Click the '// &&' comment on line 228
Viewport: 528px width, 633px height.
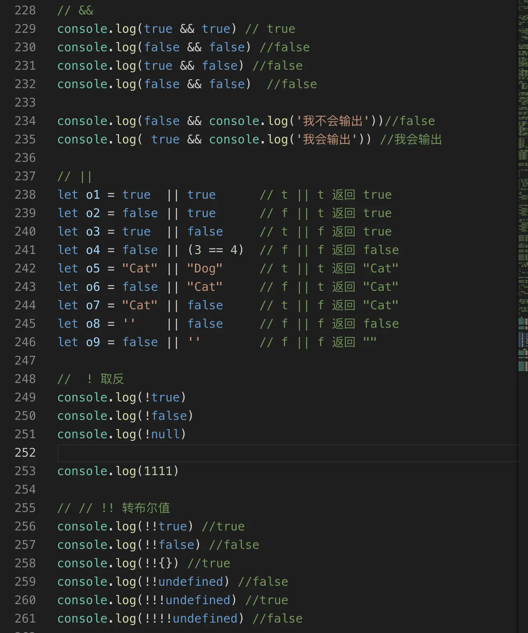(75, 10)
